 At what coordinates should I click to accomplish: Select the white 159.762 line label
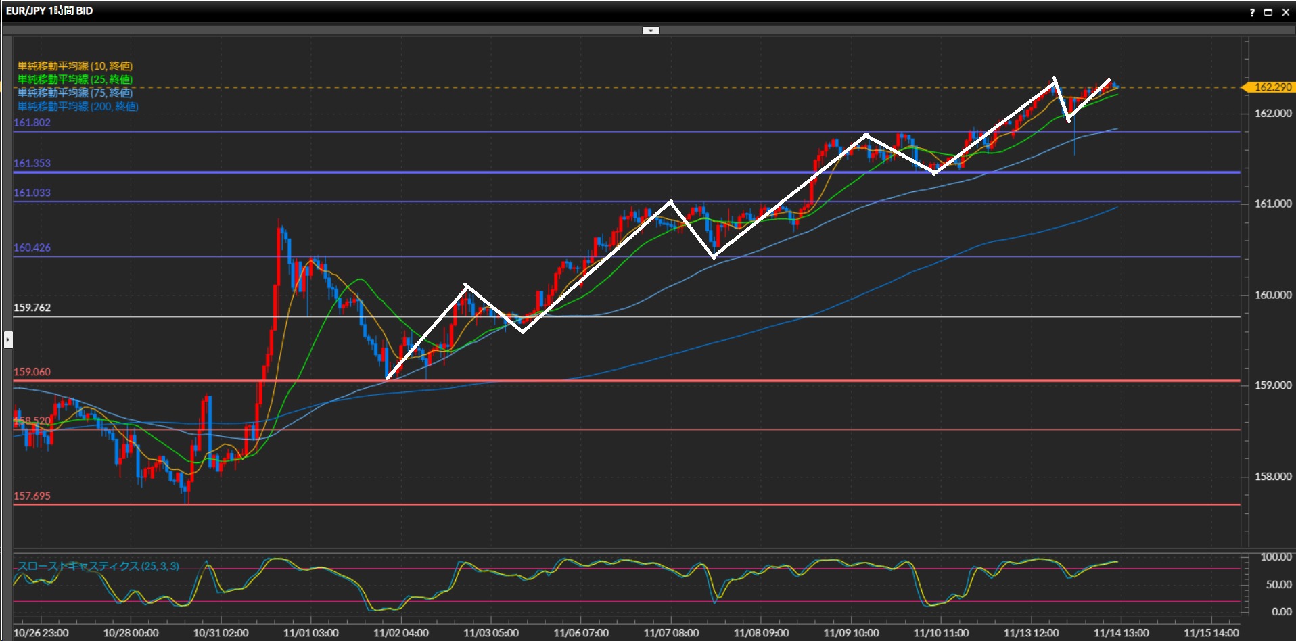click(32, 308)
